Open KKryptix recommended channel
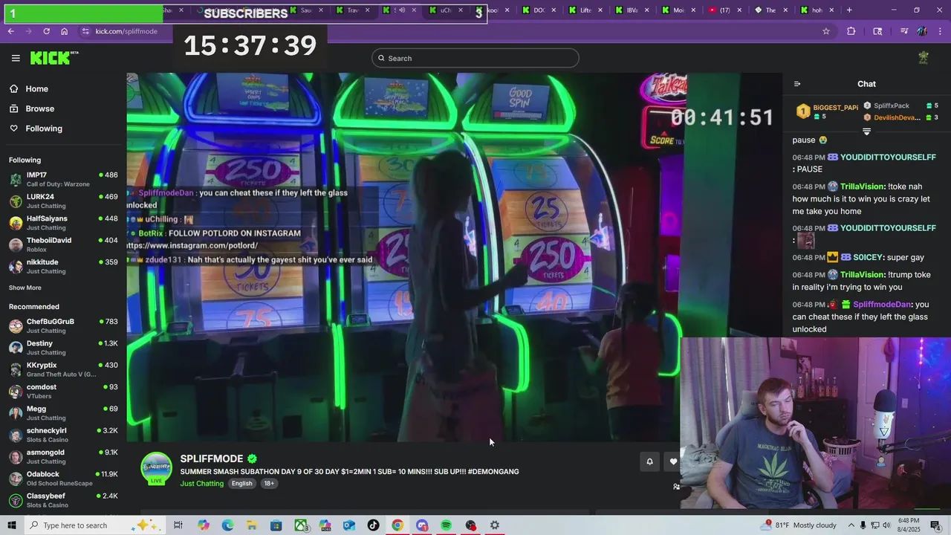 click(63, 369)
